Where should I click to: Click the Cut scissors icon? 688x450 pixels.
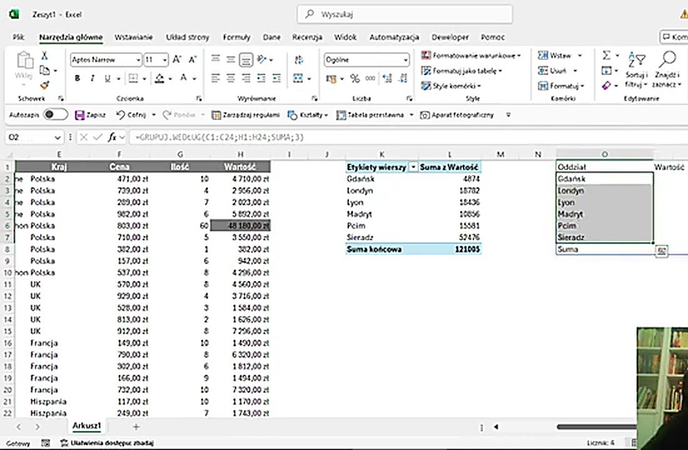pos(44,56)
